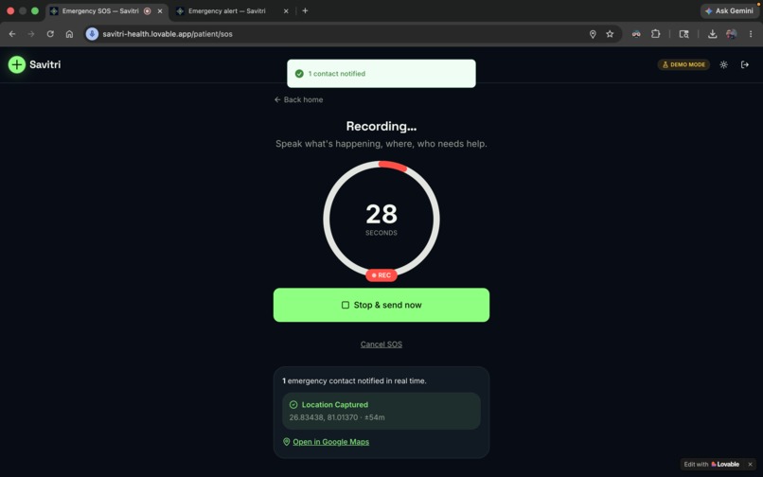
Task: Click the recording indicator on SOS tab
Action: (148, 11)
